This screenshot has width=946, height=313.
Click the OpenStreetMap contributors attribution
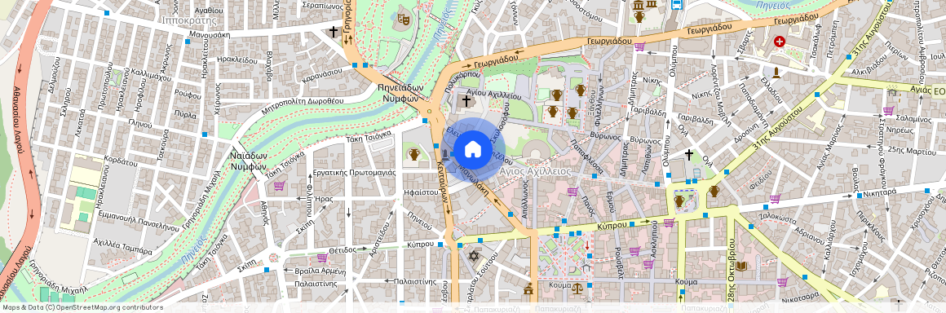point(84,307)
